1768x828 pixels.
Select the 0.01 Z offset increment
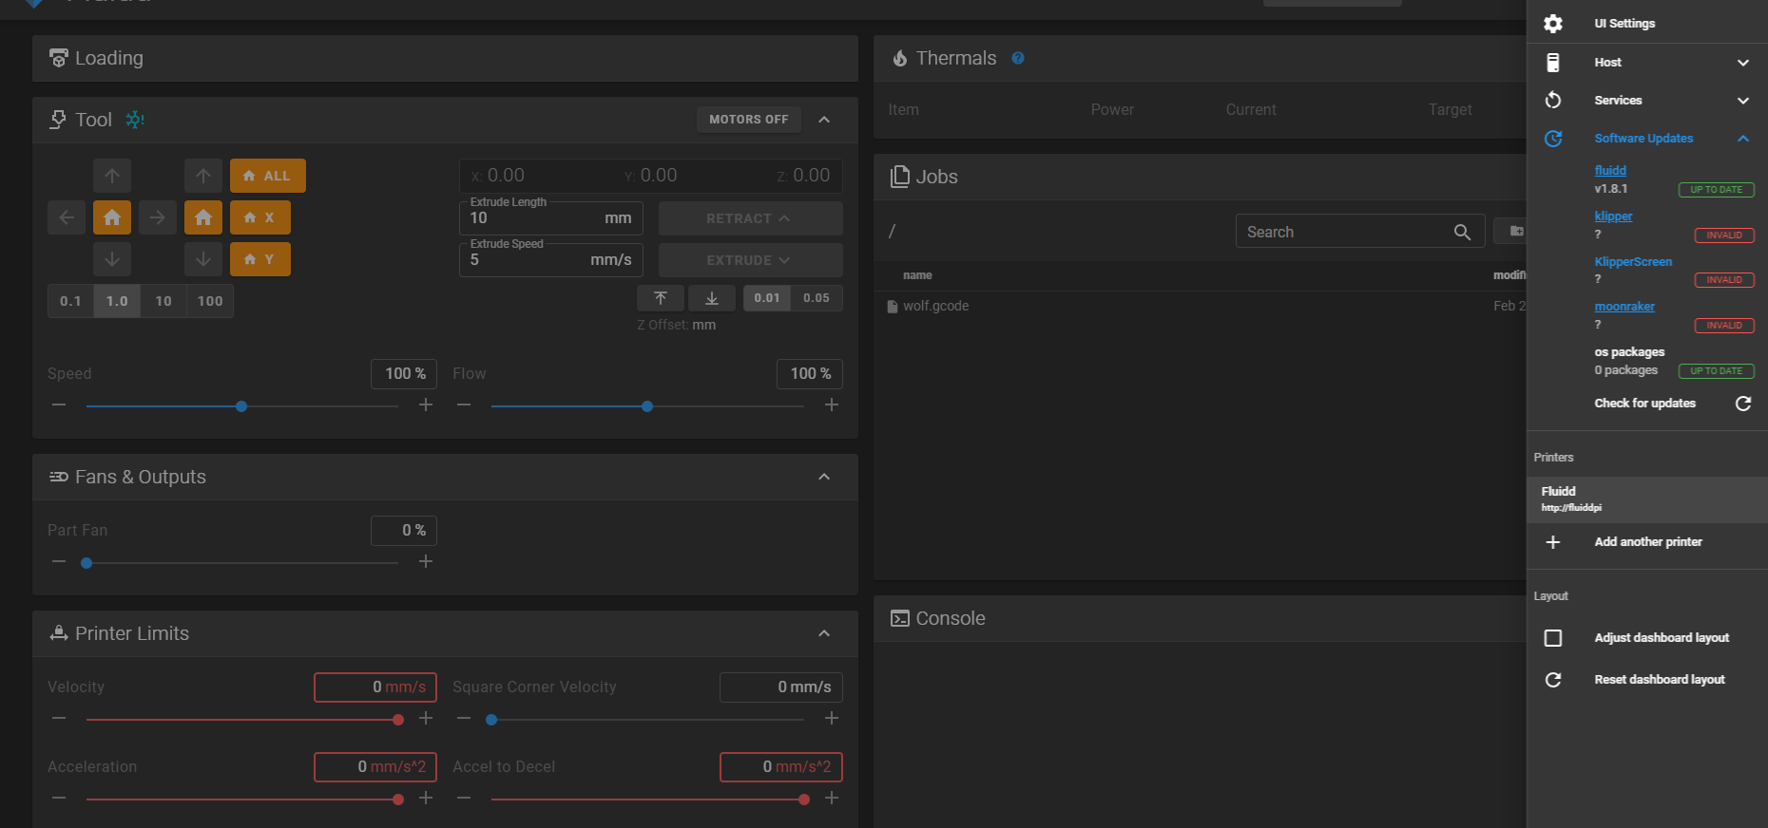pos(767,298)
